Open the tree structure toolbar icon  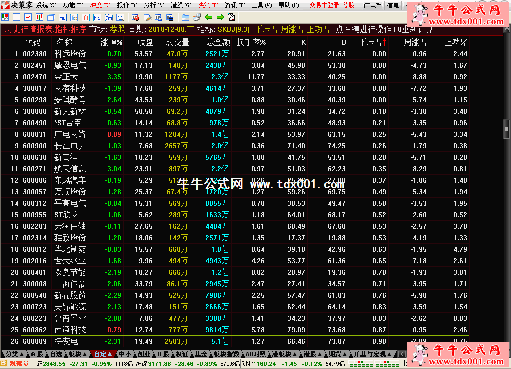click(74, 17)
